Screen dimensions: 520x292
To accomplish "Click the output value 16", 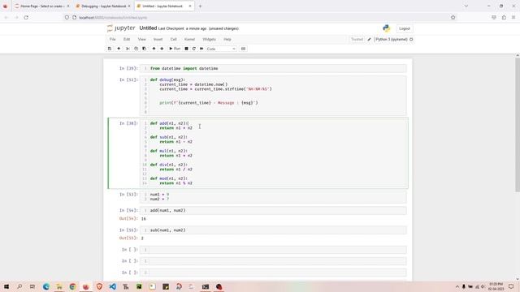I will tap(144, 218).
